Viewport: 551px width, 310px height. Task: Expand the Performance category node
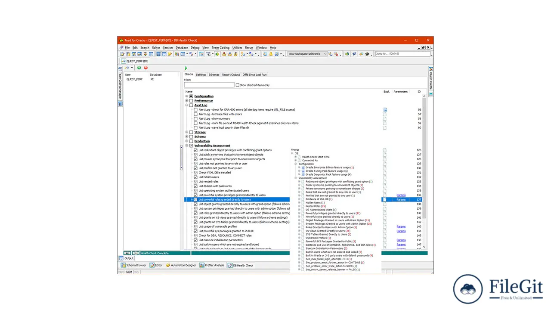(x=187, y=101)
